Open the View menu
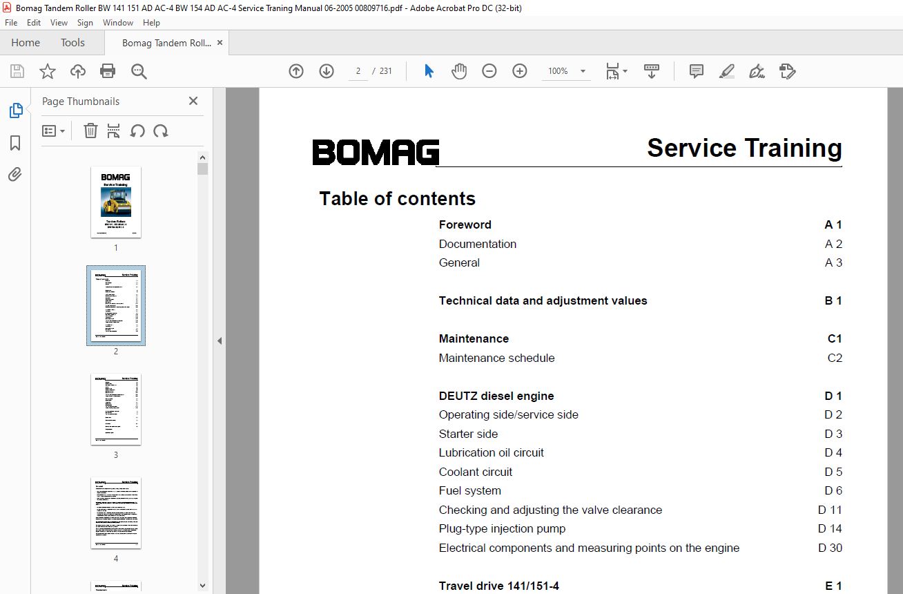This screenshot has height=594, width=903. (59, 23)
